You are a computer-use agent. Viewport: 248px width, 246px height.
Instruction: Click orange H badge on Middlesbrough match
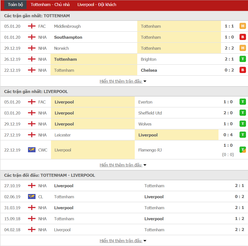(x=242, y=26)
